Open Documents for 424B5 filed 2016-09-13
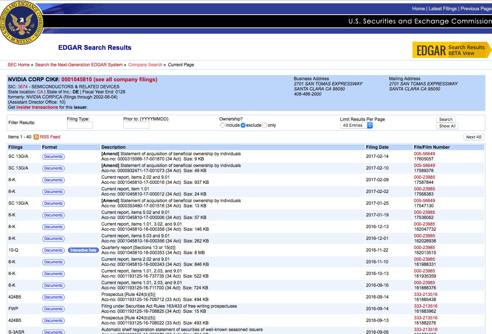Viewport: 492px width, 334px height. click(x=53, y=321)
